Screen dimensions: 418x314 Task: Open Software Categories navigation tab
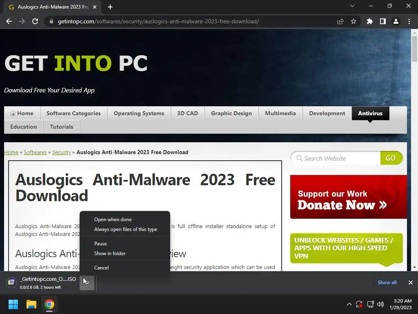tap(73, 113)
